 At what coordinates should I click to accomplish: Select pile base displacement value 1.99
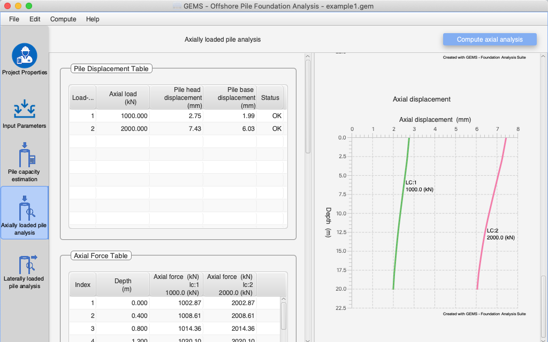[230, 116]
